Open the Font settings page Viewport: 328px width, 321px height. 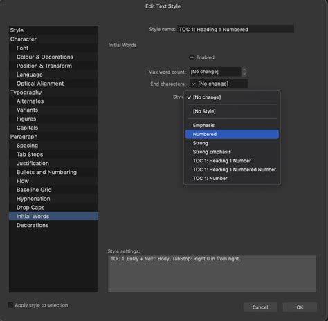(x=53, y=48)
